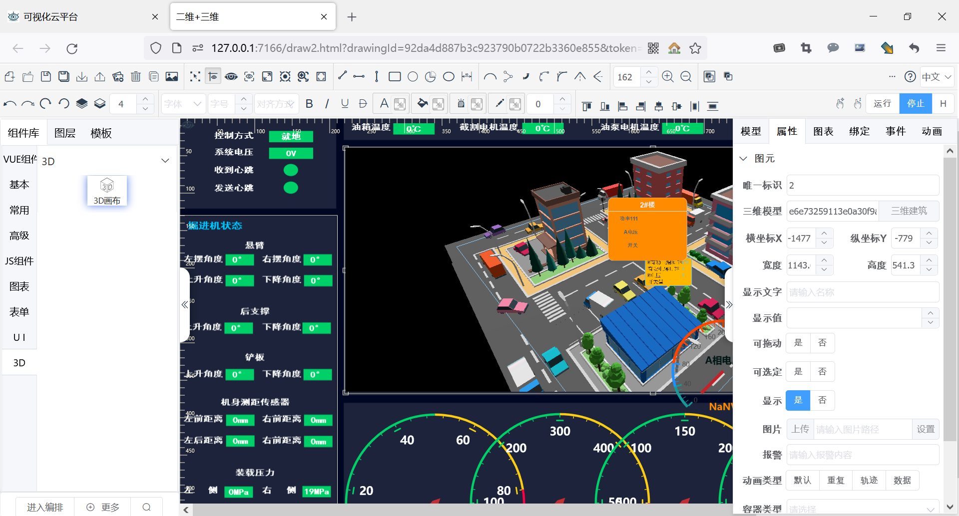959x516 pixels.
Task: Select the diagonal line drawing tool
Action: (x=342, y=76)
